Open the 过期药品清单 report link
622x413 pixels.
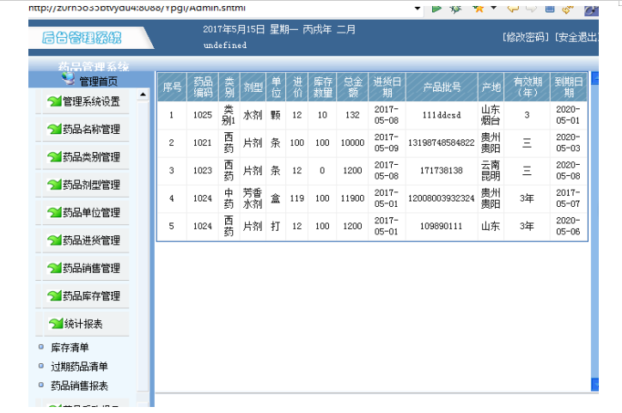[79, 367]
